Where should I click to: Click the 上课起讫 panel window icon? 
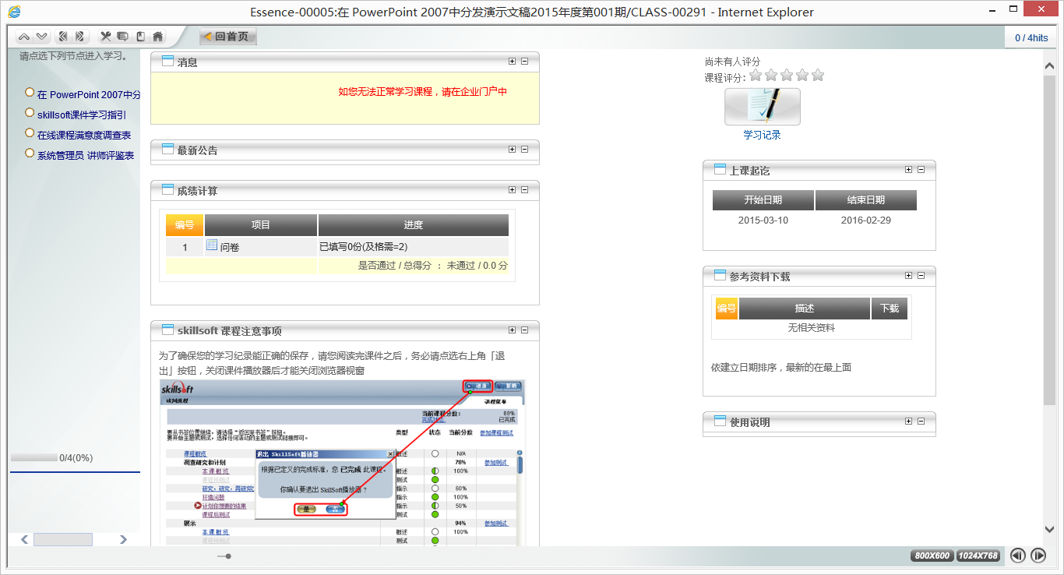click(720, 170)
